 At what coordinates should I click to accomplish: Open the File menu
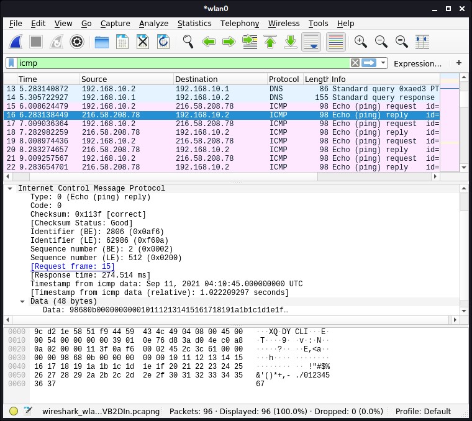pyautogui.click(x=16, y=24)
